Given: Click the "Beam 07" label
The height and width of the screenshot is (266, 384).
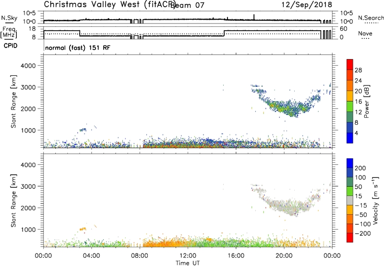Looking at the screenshot, I should tap(187, 5).
